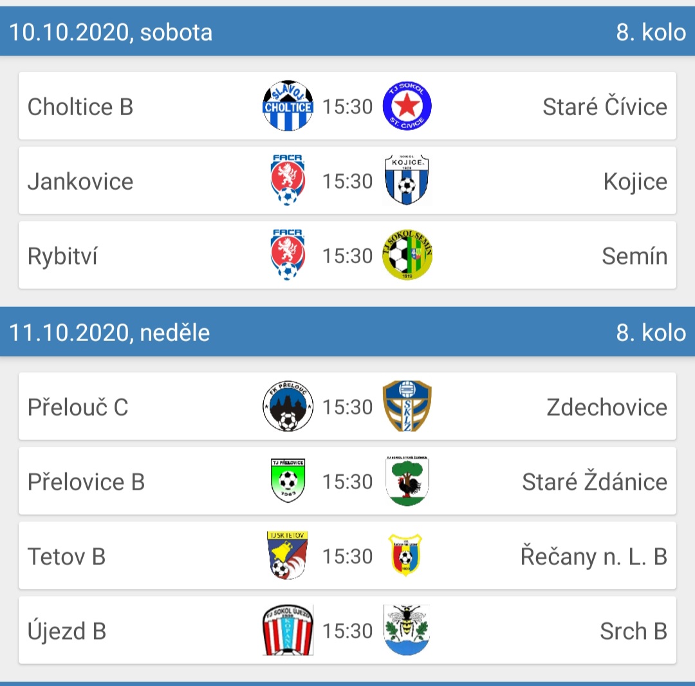Tap the TJ SK Tetov bell crest
The height and width of the screenshot is (686, 695).
288,555
